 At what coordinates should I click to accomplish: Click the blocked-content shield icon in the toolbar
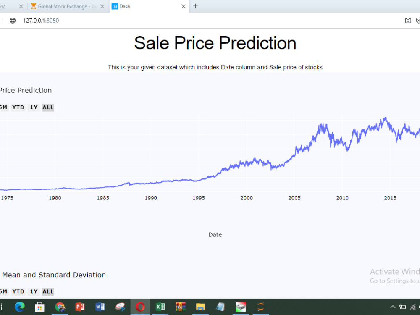click(418, 20)
